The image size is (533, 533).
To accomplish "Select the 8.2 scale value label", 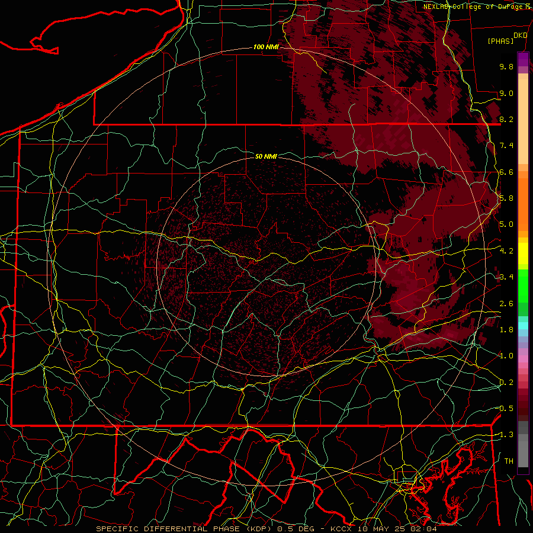I will [506, 119].
